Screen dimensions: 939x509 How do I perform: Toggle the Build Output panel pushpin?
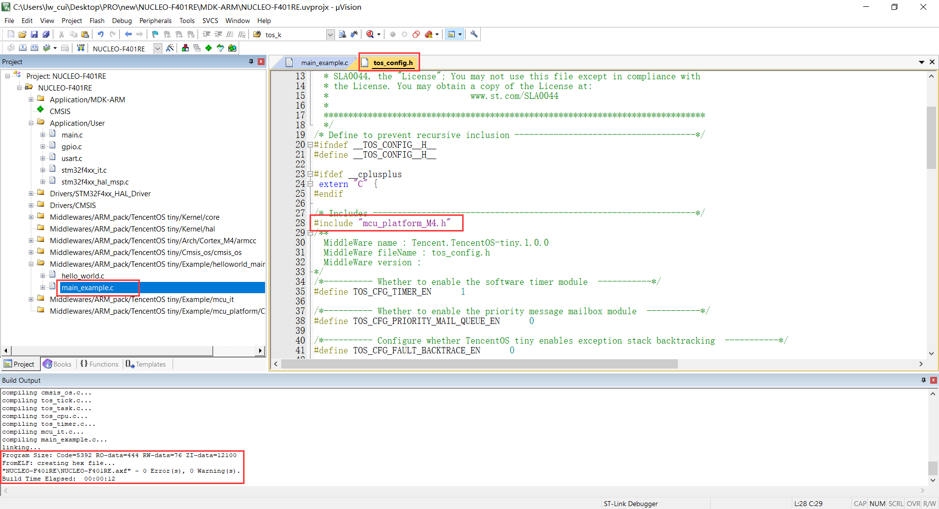[924, 380]
